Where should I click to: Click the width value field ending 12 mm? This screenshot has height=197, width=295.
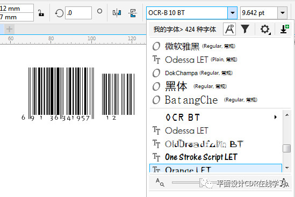click(17, 9)
